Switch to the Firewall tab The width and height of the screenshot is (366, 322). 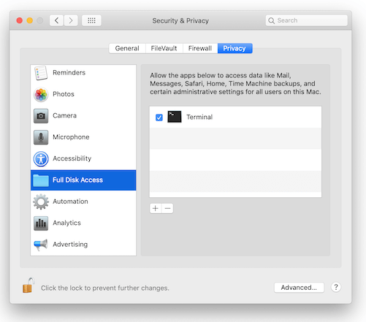coord(200,48)
